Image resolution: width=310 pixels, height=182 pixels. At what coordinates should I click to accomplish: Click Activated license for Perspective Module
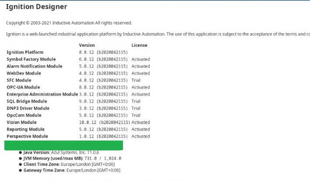point(141,137)
